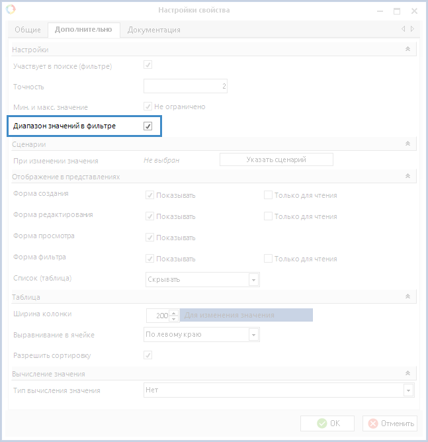
Task: Toggle Разрешить сортировку checkbox
Action: click(148, 355)
